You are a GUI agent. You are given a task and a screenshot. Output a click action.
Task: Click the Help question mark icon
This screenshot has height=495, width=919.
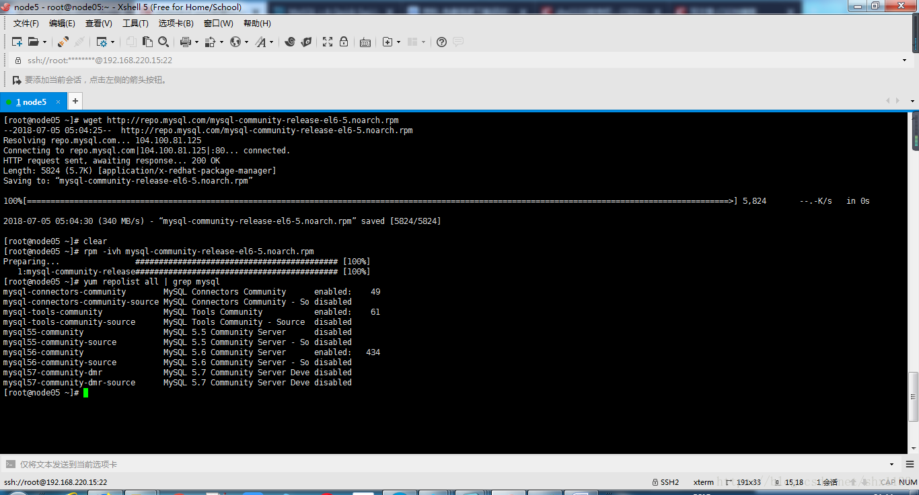coord(441,42)
